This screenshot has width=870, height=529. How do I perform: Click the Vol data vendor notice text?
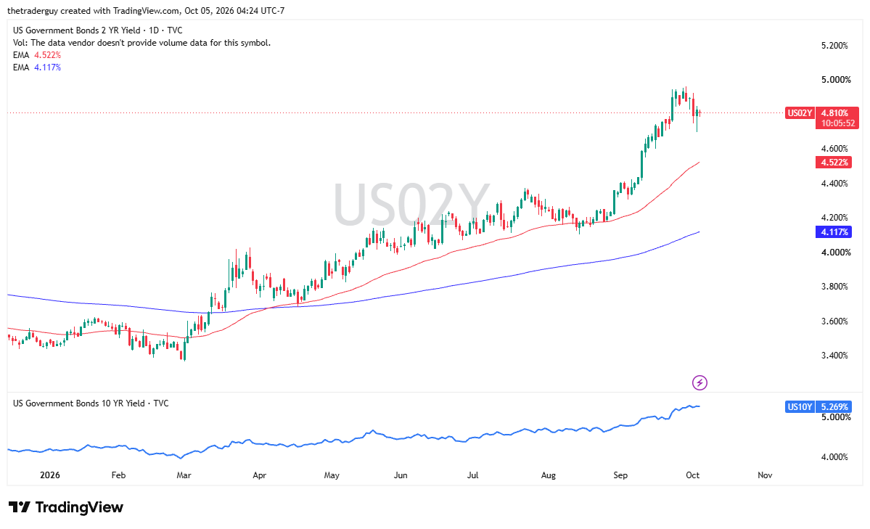click(x=141, y=43)
